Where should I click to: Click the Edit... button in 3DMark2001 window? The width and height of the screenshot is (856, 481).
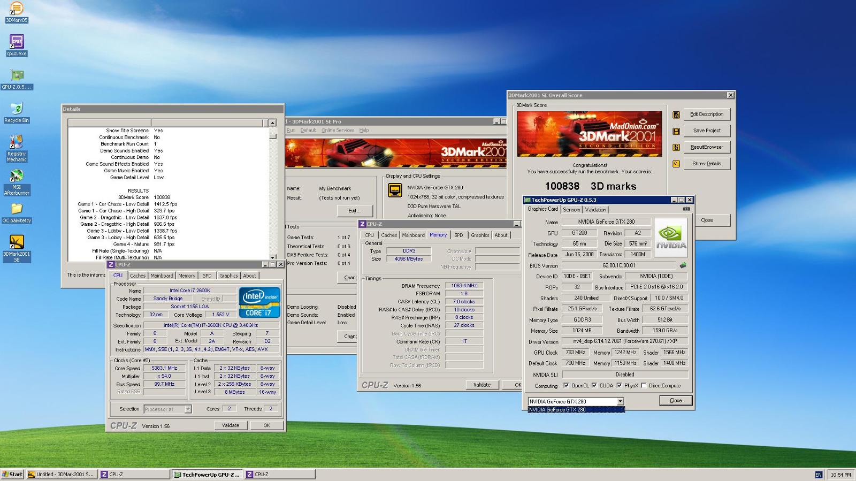[354, 211]
